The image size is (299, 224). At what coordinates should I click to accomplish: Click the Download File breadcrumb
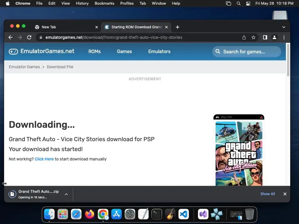tap(60, 67)
